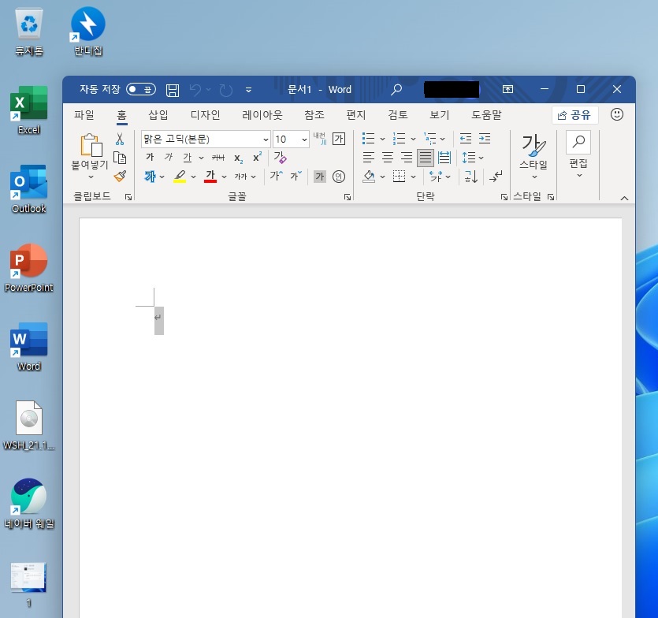Click the Save floppy disk icon
Image resolution: width=658 pixels, height=618 pixels.
(172, 90)
